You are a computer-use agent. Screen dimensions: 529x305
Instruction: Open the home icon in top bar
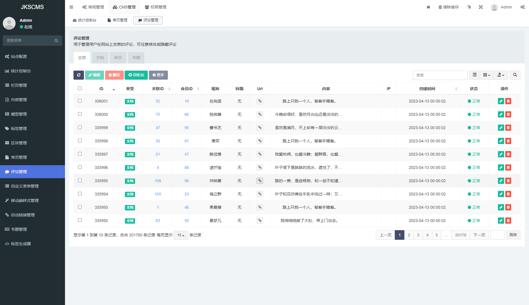coord(428,7)
